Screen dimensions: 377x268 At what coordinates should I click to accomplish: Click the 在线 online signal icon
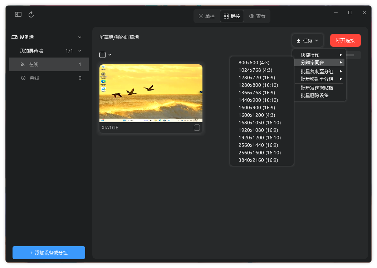point(23,65)
